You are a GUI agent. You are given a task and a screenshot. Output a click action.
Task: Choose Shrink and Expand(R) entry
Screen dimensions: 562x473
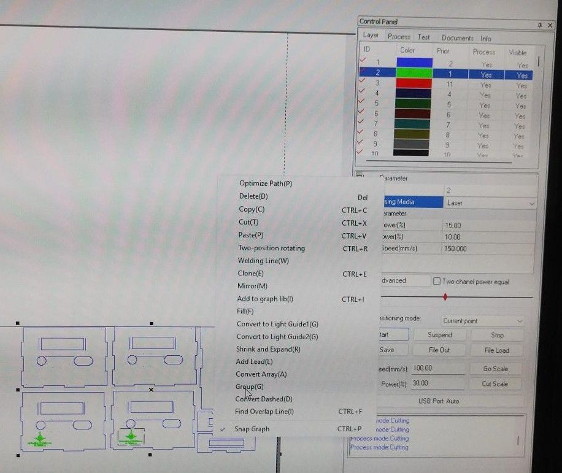click(x=268, y=349)
